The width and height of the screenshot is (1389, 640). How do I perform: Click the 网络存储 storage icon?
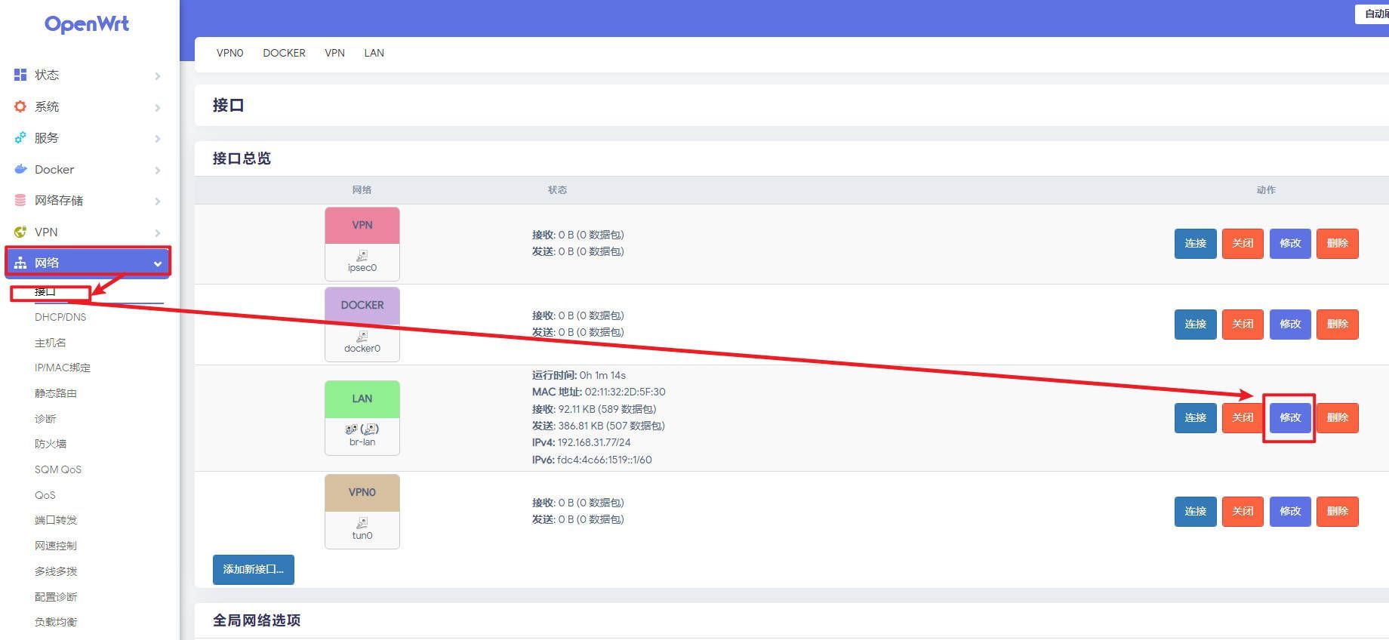click(x=20, y=200)
